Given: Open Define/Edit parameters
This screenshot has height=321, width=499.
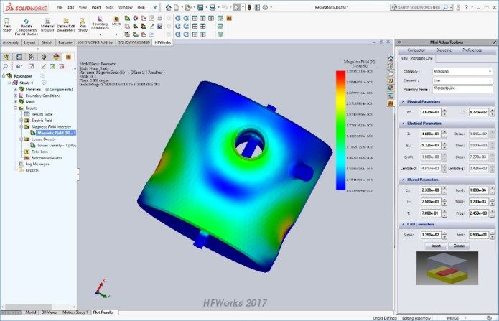Looking at the screenshot, I should point(66,25).
